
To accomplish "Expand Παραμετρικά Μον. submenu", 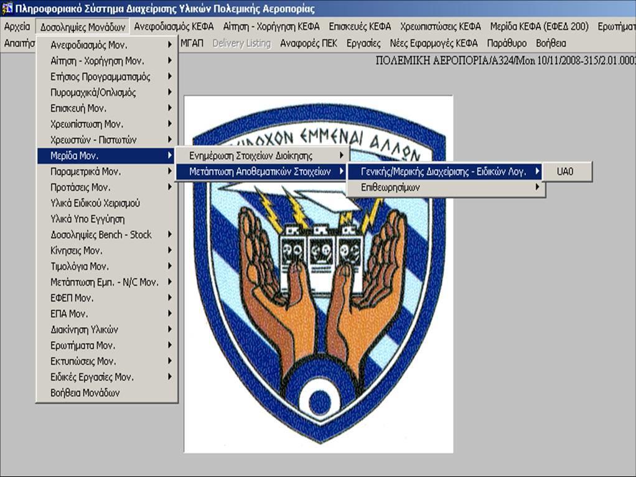I will click(106, 172).
